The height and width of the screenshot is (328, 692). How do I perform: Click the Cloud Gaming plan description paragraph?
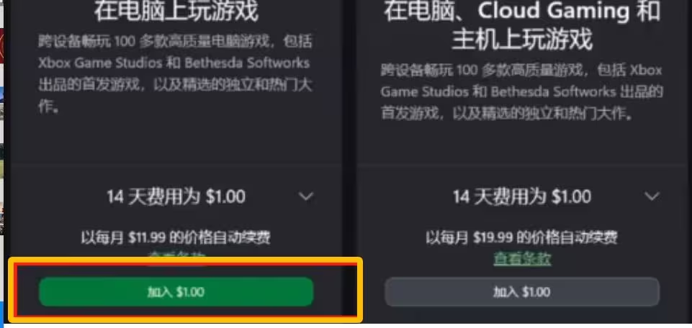(522, 91)
